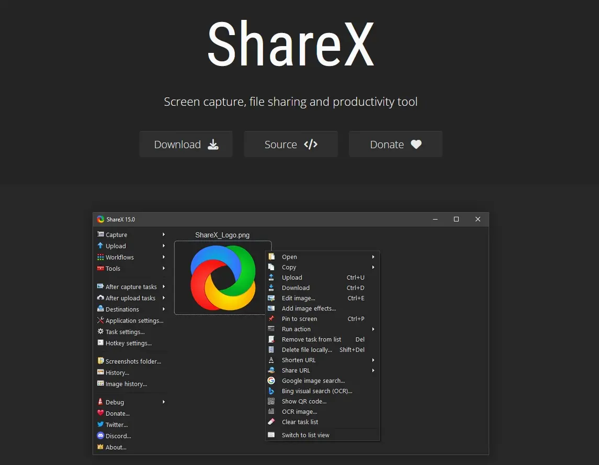Choose Edit image from the context menu
Viewport: 599px width, 465px height.
pos(299,298)
